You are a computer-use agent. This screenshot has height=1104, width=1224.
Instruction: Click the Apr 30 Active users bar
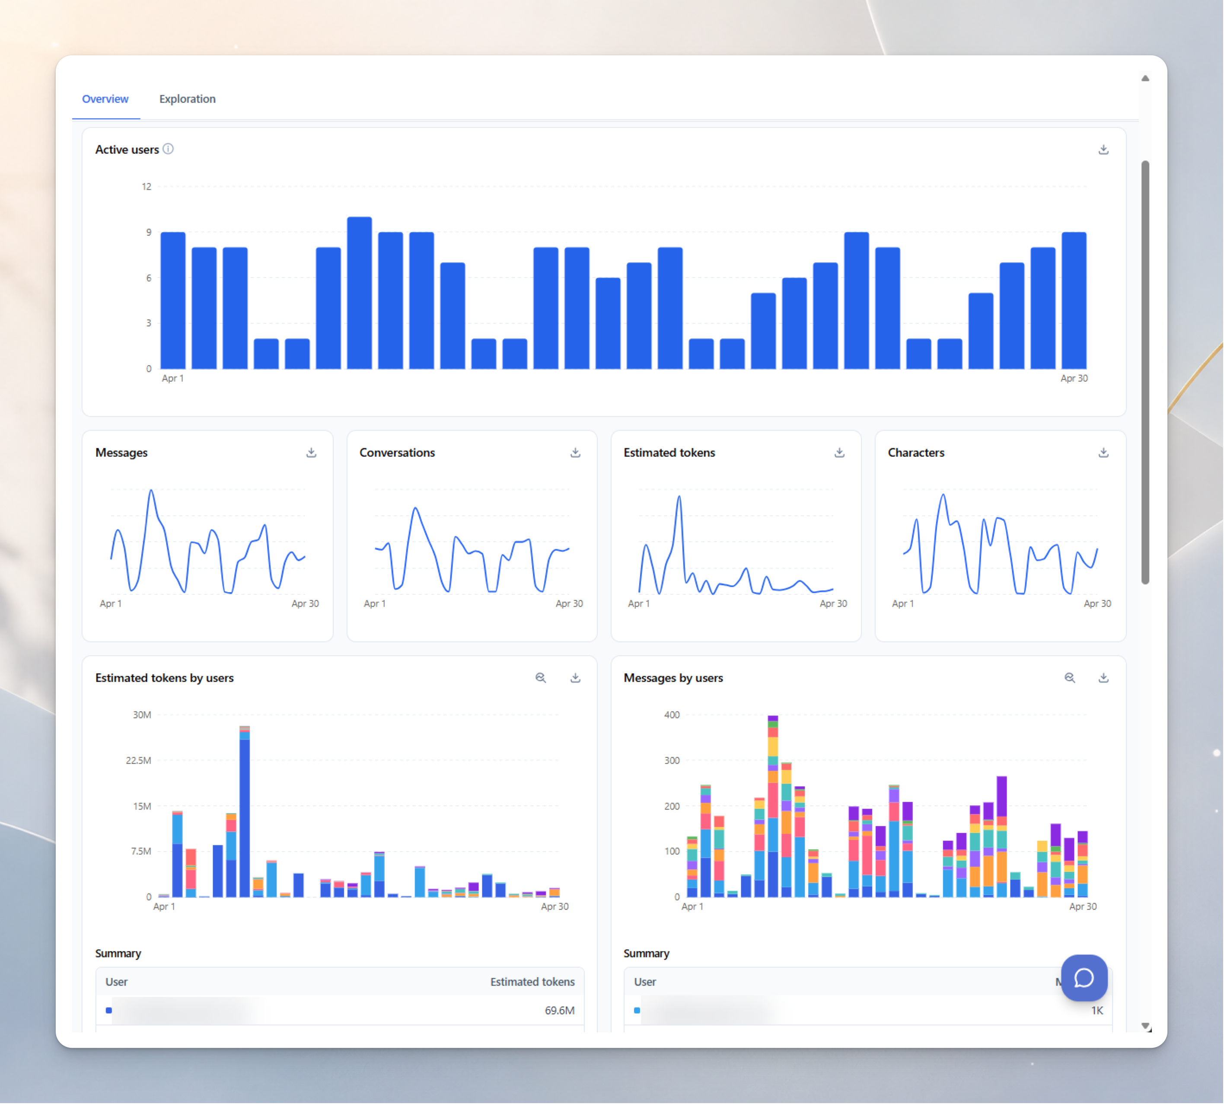point(1074,300)
